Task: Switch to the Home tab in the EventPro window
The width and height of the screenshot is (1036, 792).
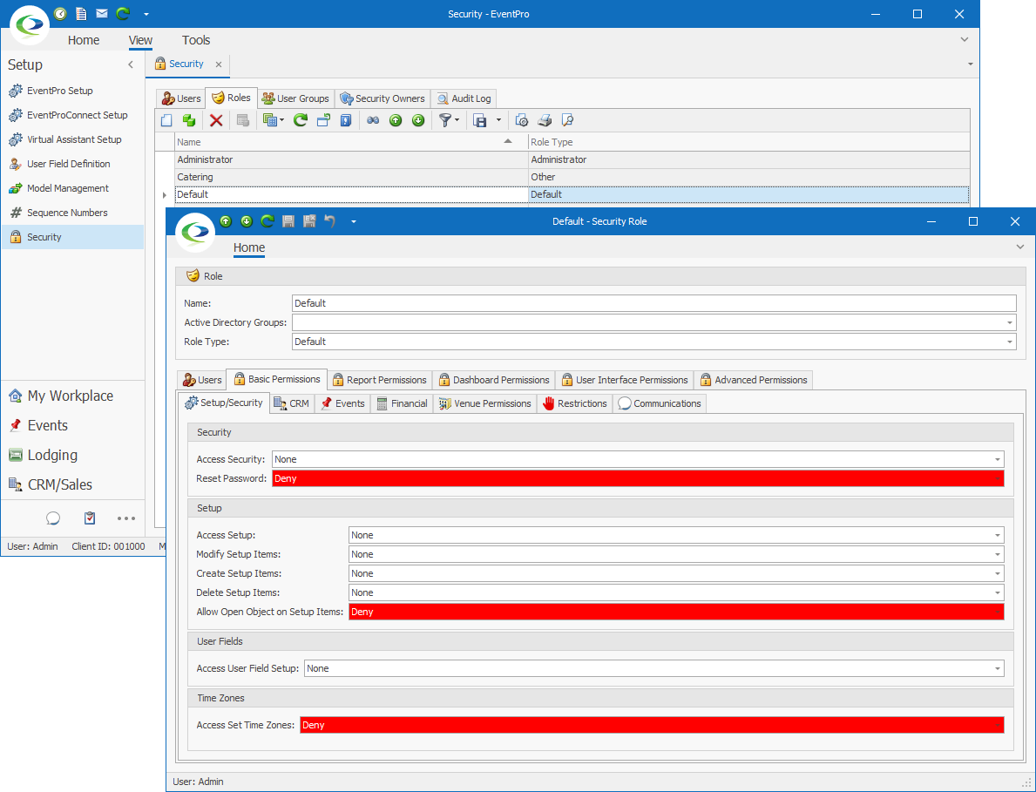Action: 84,40
